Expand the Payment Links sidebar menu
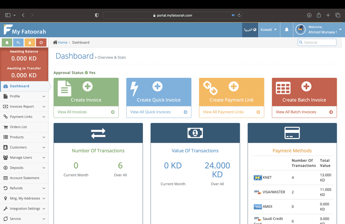Screen dimensions: 345x224 click(x=24, y=117)
